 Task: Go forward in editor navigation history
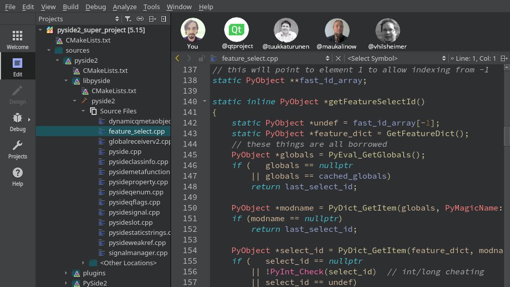(x=189, y=58)
